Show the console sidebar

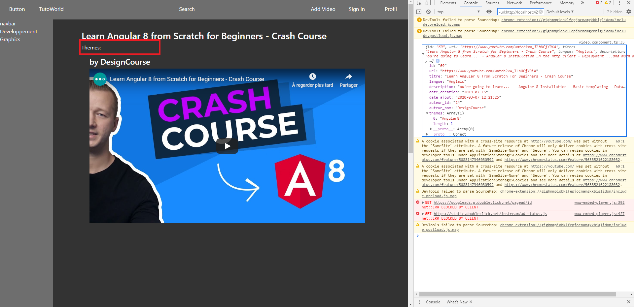pos(419,12)
